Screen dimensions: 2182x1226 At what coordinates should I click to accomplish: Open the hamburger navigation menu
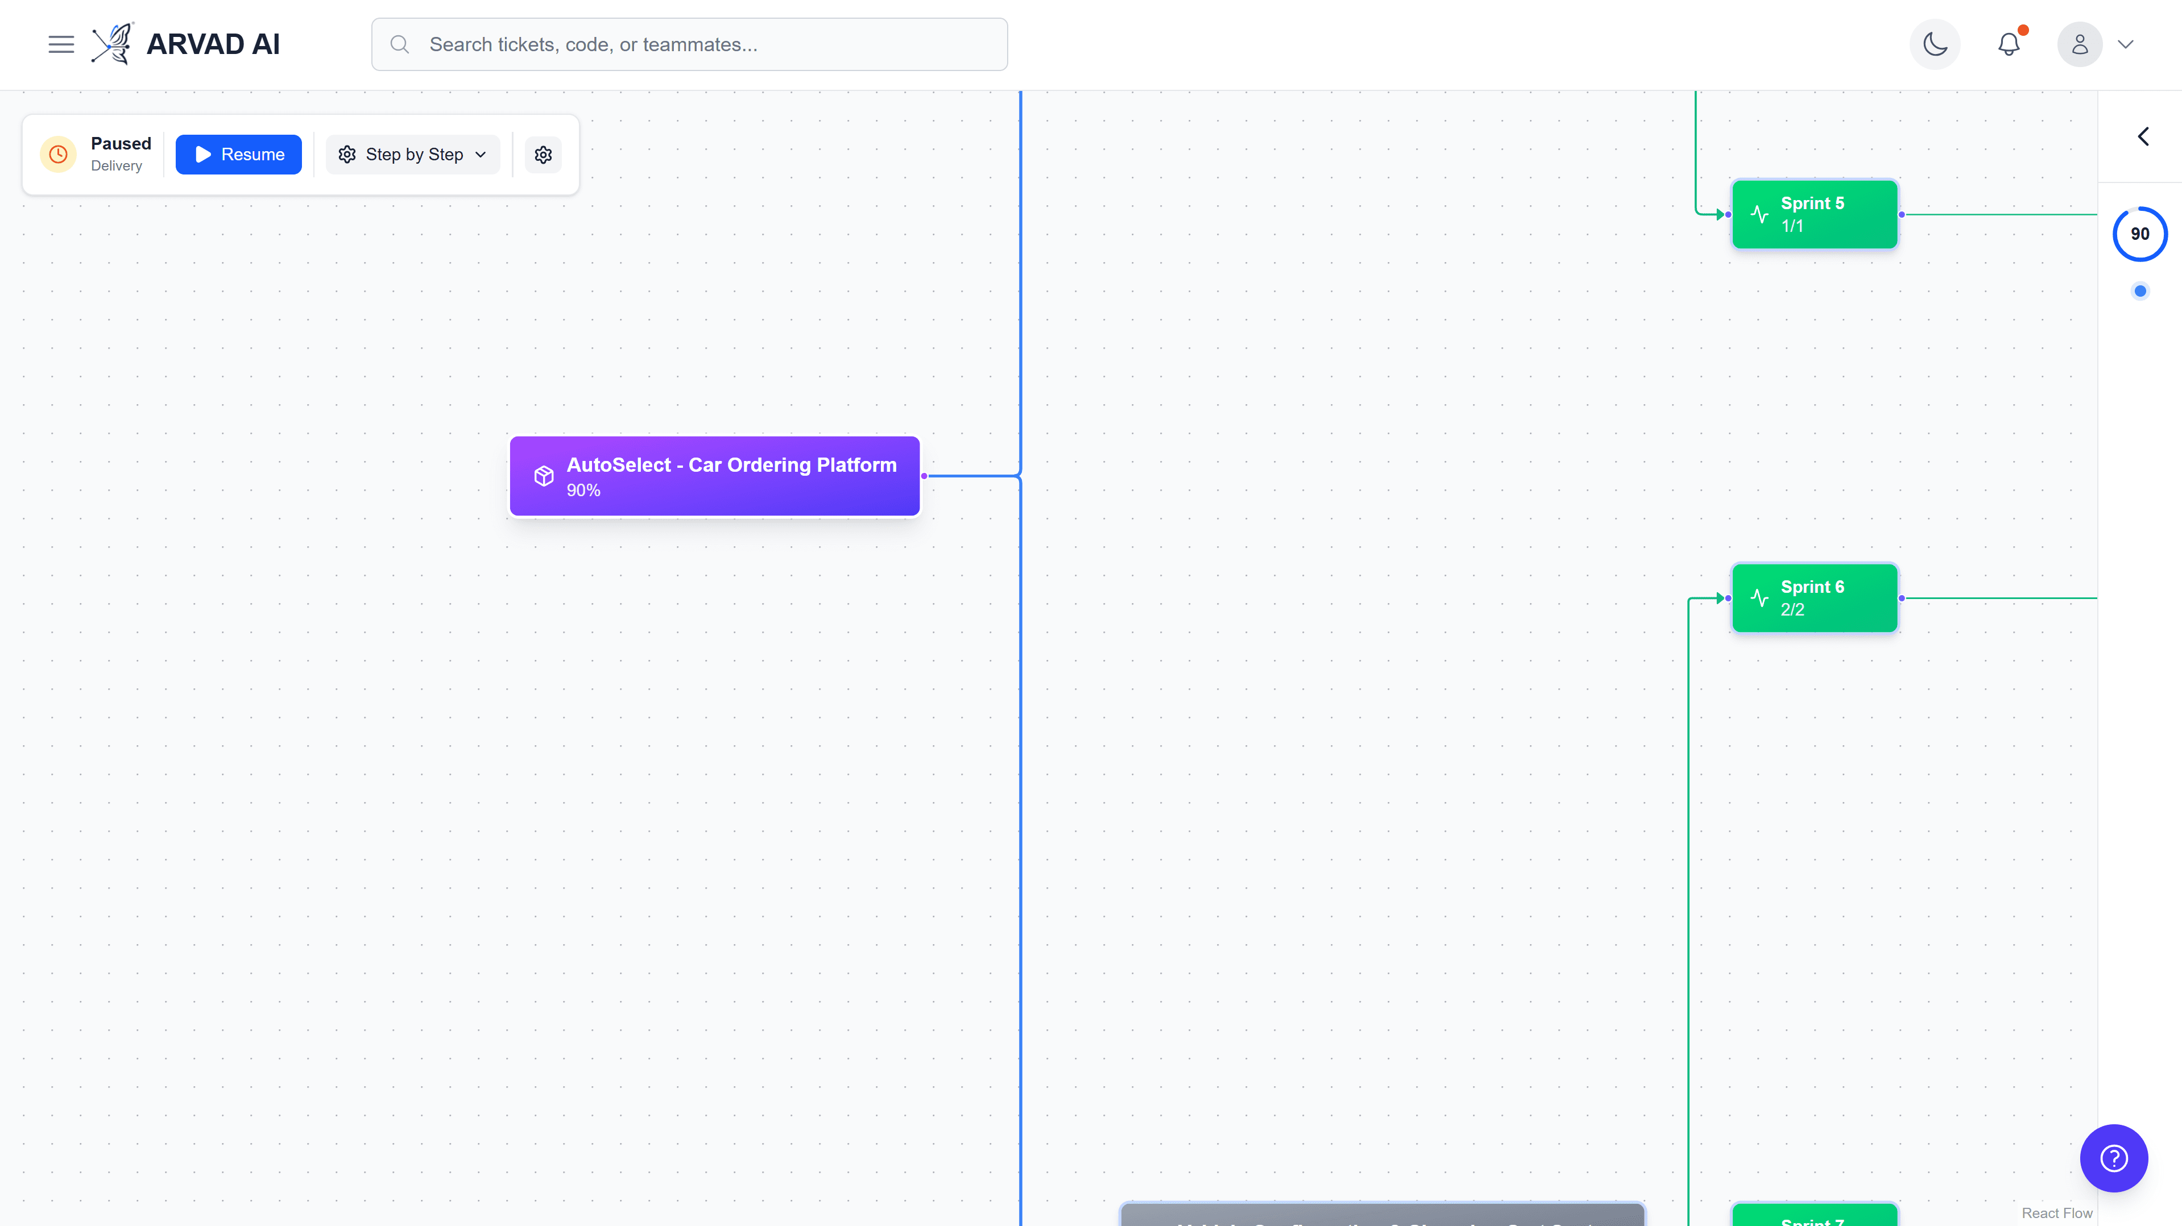coord(61,44)
